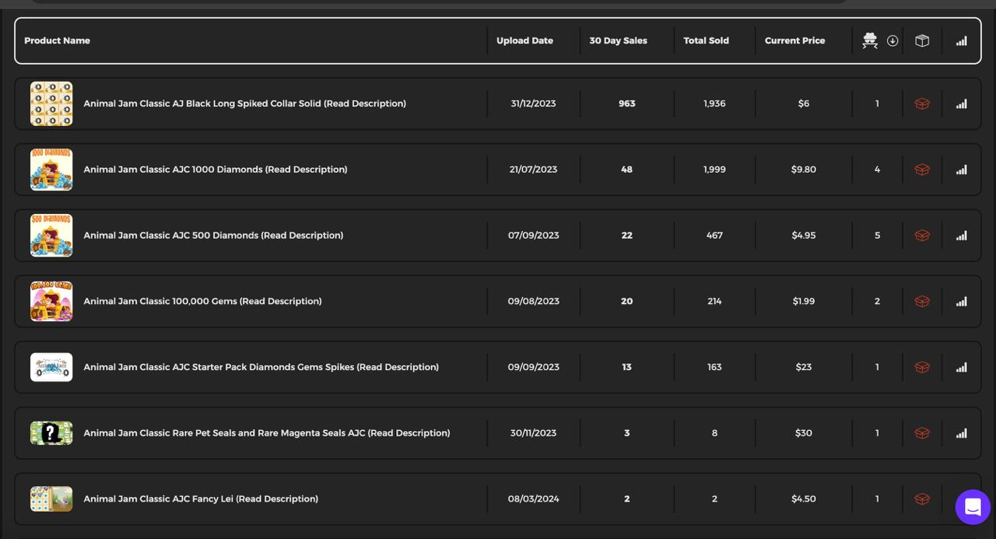Click total sold value 1,999

(714, 170)
